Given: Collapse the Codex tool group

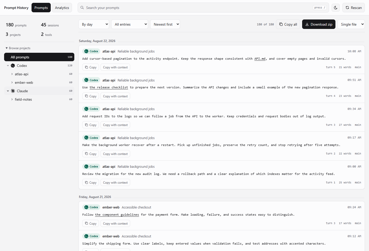Looking at the screenshot, I should click(x=8, y=66).
